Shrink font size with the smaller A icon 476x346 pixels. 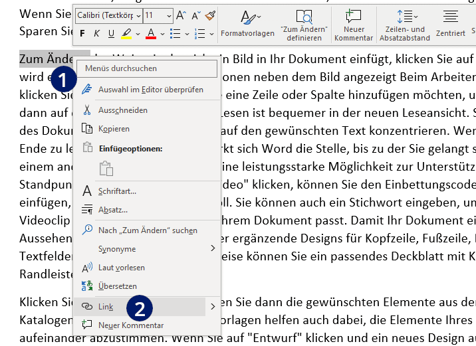196,15
